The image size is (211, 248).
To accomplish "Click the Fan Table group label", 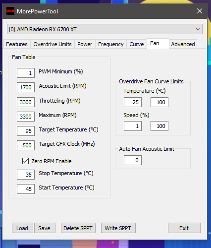I will pos(24,57).
